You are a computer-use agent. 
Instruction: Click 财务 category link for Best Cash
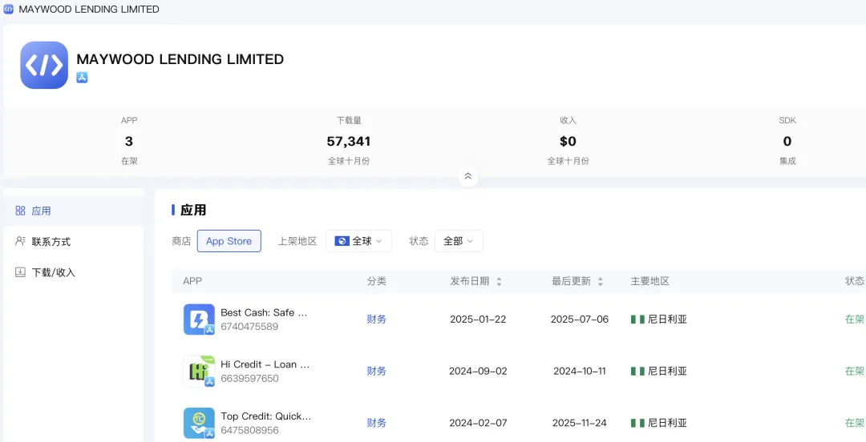coord(377,319)
